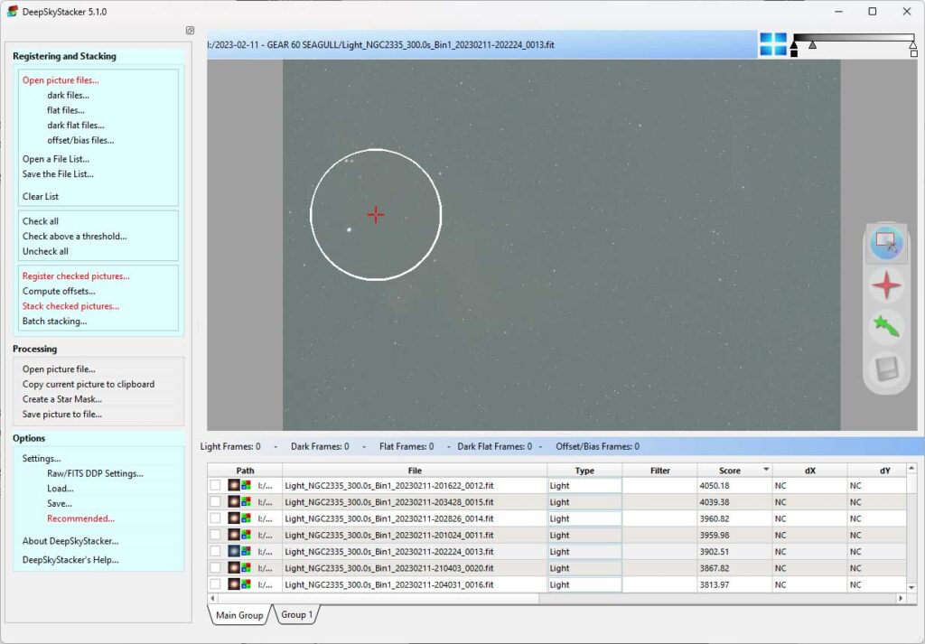Choose the green comet edit tool
This screenshot has height=644, width=925.
[x=886, y=327]
